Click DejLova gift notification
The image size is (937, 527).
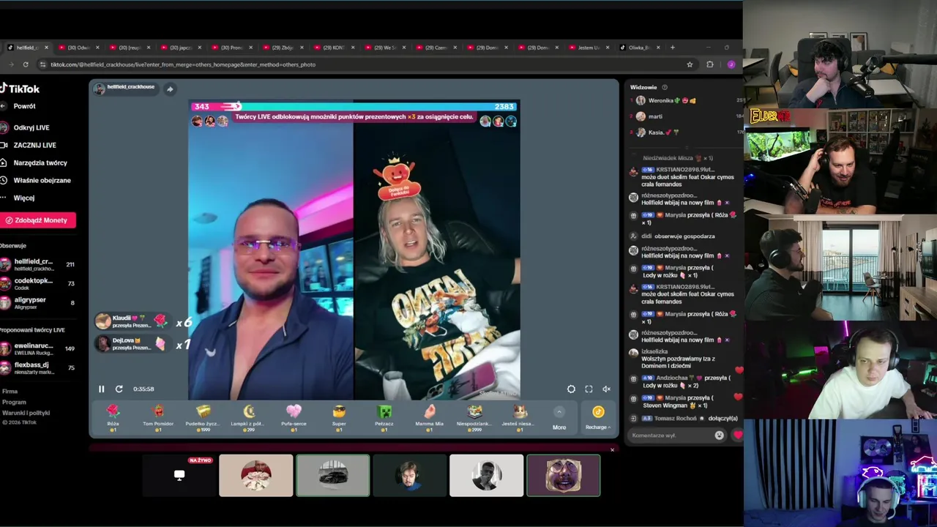click(x=132, y=343)
